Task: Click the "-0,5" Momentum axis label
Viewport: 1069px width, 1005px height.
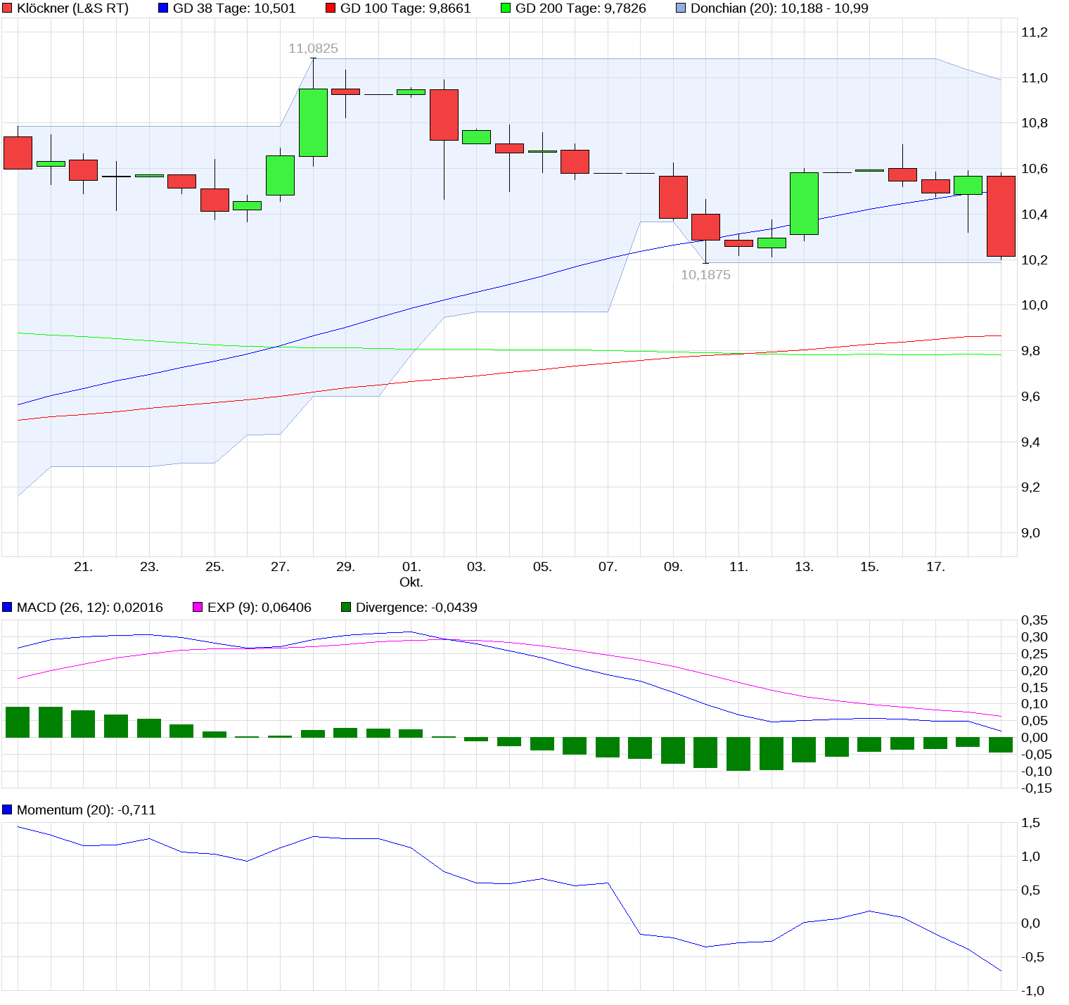Action: 1032,957
